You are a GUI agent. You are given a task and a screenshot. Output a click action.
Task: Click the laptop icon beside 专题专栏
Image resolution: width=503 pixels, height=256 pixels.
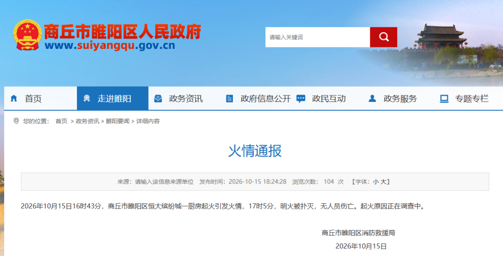(x=444, y=99)
